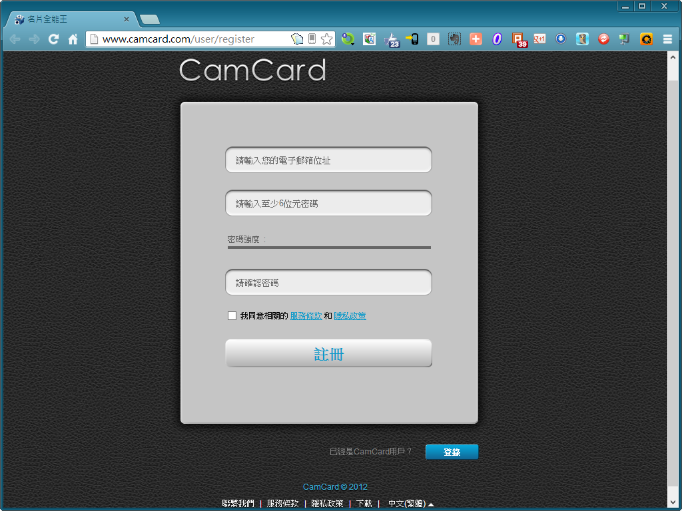
Task: Click the vertical scrollbar thumb
Action: [672, 282]
